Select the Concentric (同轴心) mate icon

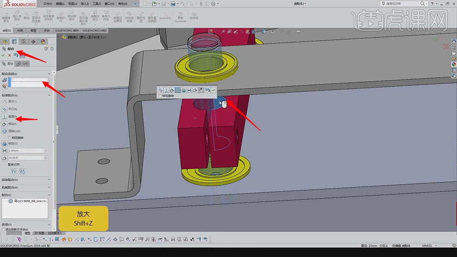click(x=5, y=131)
